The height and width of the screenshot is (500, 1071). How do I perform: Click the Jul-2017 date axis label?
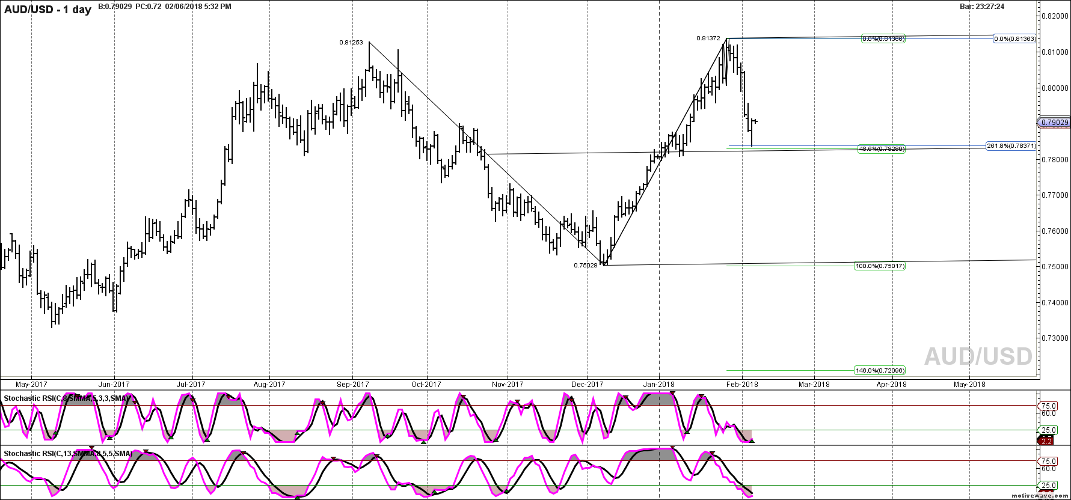[192, 384]
